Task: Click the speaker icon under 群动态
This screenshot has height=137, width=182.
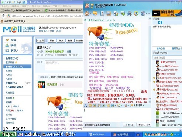Action: point(160,23)
